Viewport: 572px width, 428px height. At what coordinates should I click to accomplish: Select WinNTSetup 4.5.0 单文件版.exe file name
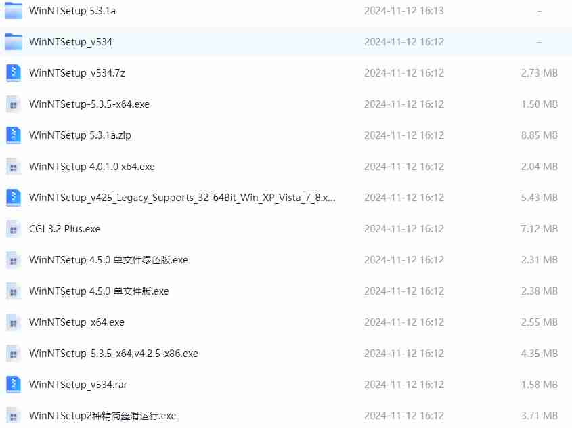tap(100, 291)
